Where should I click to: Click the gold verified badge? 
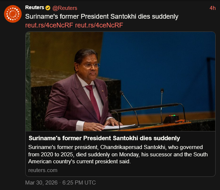click(x=48, y=8)
